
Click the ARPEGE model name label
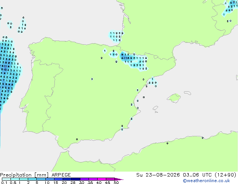pyautogui.click(x=61, y=175)
